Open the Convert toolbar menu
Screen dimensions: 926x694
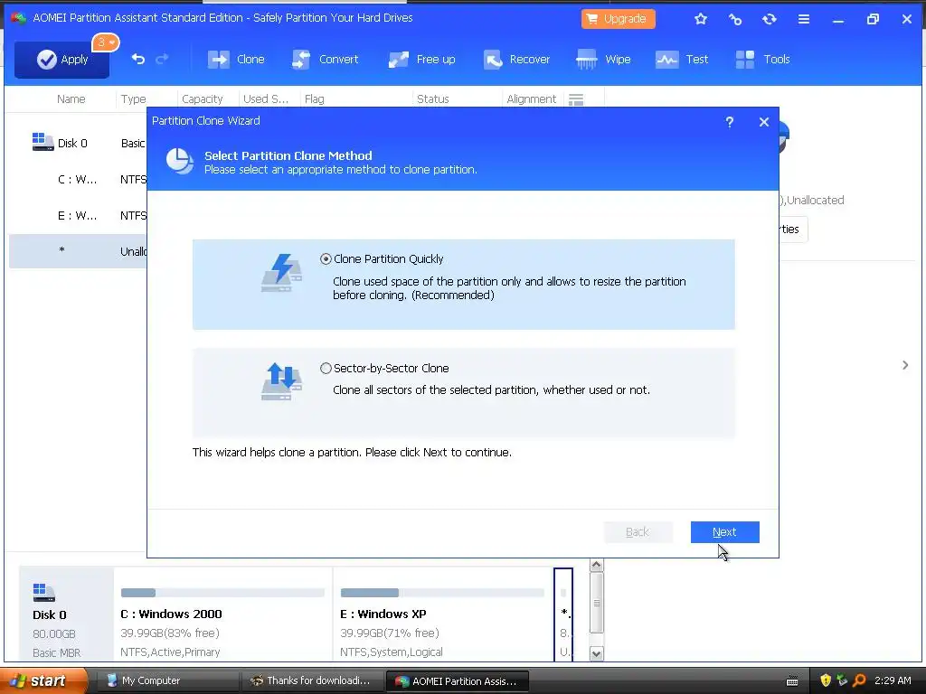326,60
